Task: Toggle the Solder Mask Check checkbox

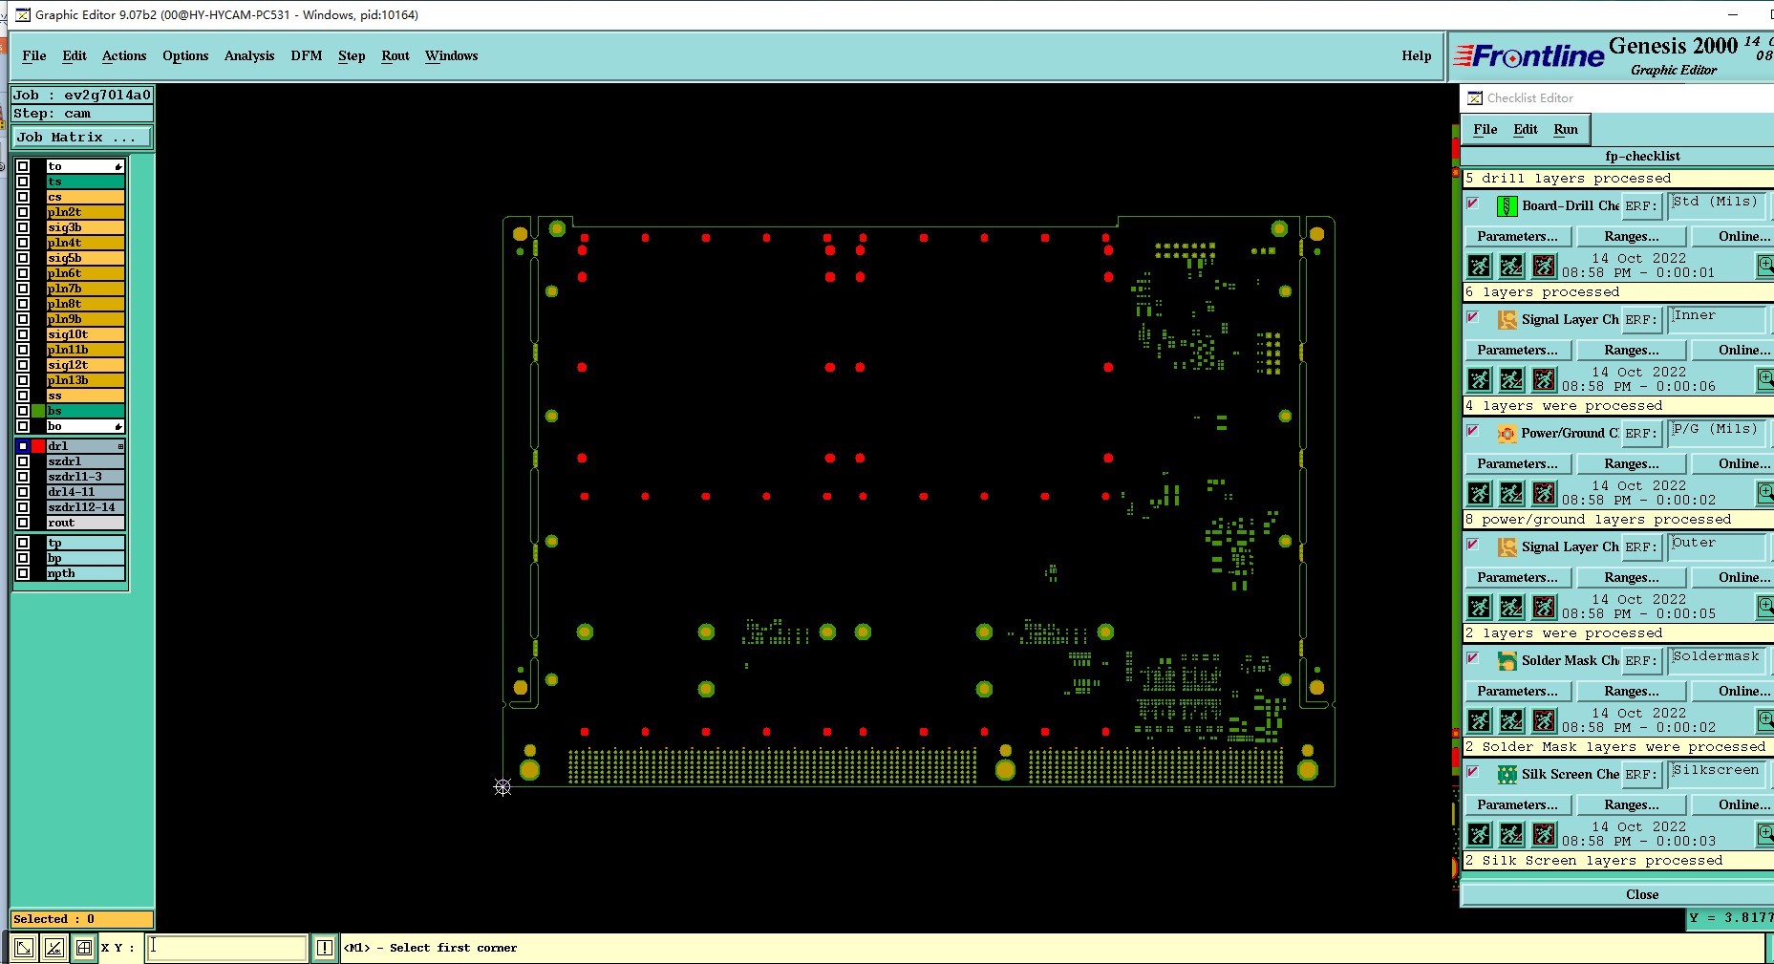Action: click(x=1472, y=658)
